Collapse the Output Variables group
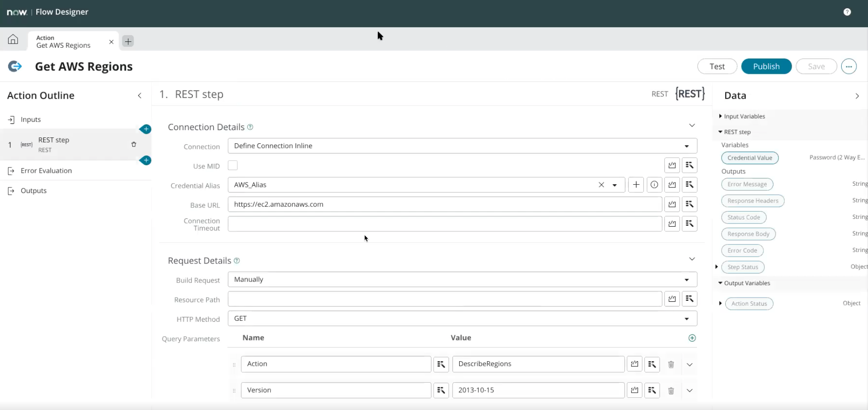868x410 pixels. (x=720, y=283)
